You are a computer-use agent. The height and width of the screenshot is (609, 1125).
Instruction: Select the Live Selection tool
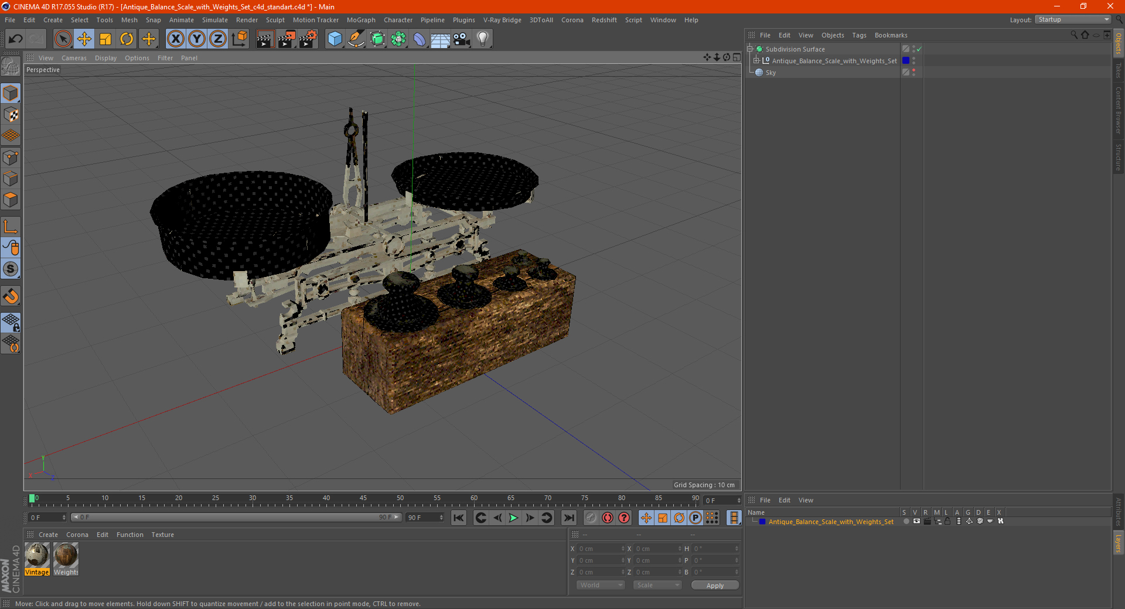[63, 39]
